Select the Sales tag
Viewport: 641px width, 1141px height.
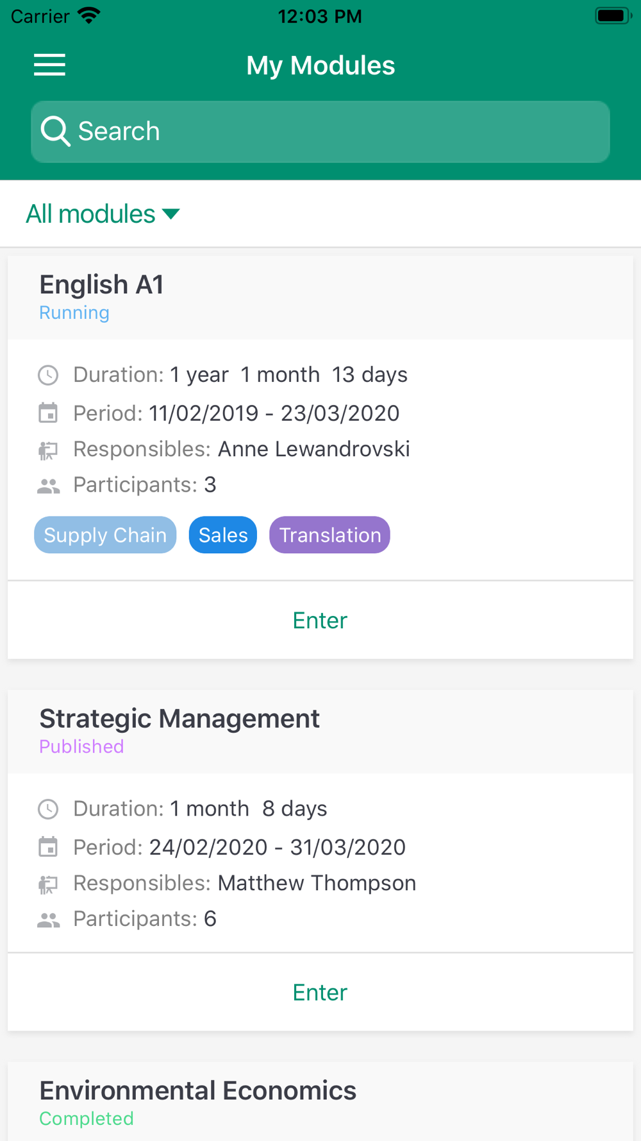pos(223,535)
